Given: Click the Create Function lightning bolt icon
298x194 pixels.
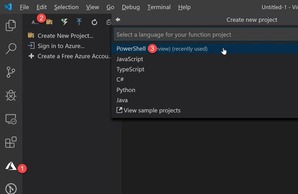Looking at the screenshot, I should click(x=64, y=22).
